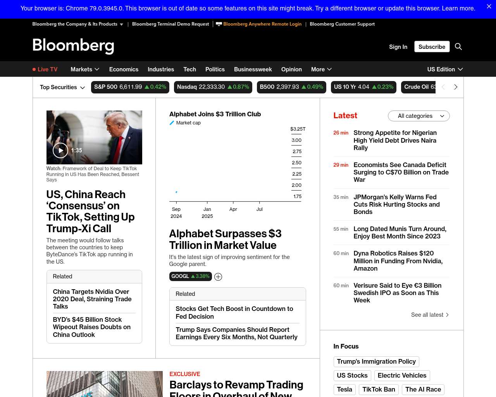Select the US 10 Yr ticker chip

click(364, 87)
